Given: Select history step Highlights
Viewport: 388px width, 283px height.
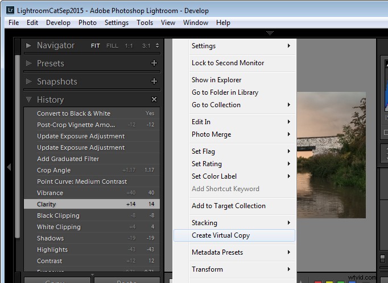Looking at the screenshot, I should point(92,250).
